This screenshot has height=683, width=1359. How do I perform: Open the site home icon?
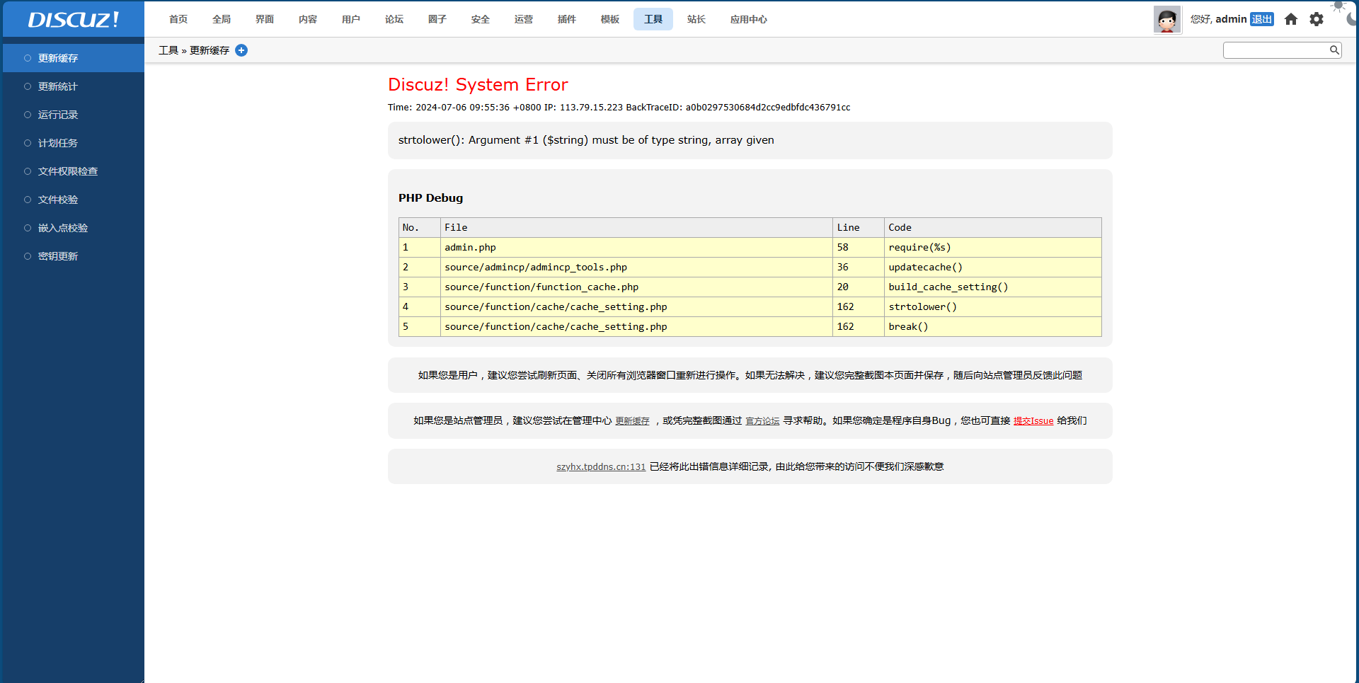[1291, 19]
